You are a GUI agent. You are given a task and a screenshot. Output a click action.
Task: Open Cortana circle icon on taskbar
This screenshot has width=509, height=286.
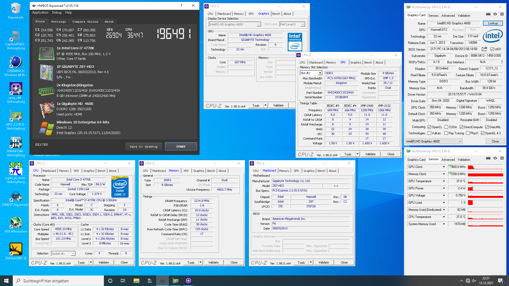click(x=110, y=281)
